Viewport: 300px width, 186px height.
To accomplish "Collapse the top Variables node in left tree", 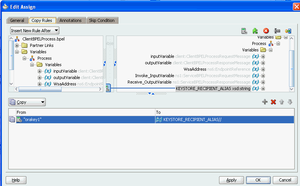I will point(17,52).
